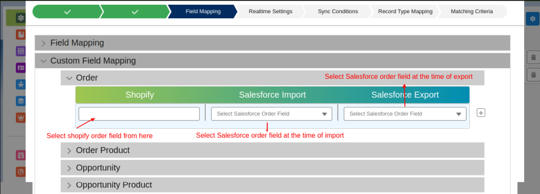
Task: Collapse the Custom Field Mapping section
Action: pyautogui.click(x=273, y=61)
